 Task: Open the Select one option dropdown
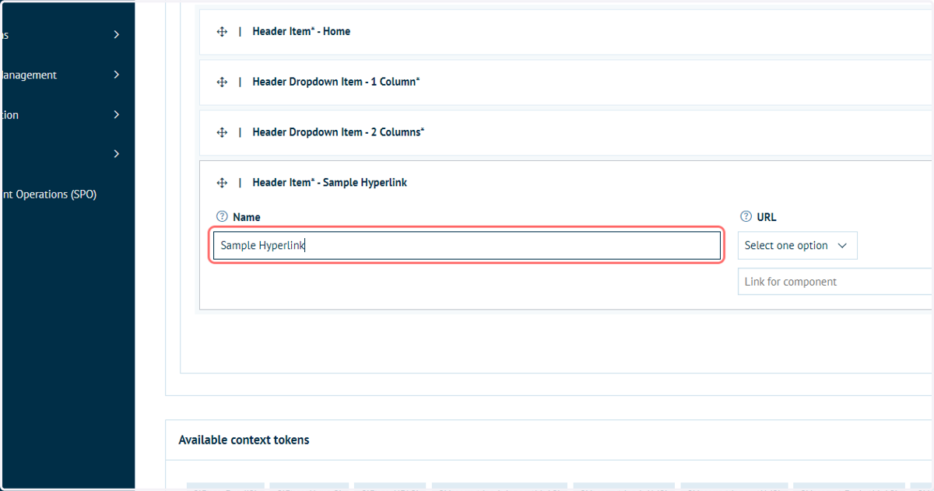click(797, 245)
